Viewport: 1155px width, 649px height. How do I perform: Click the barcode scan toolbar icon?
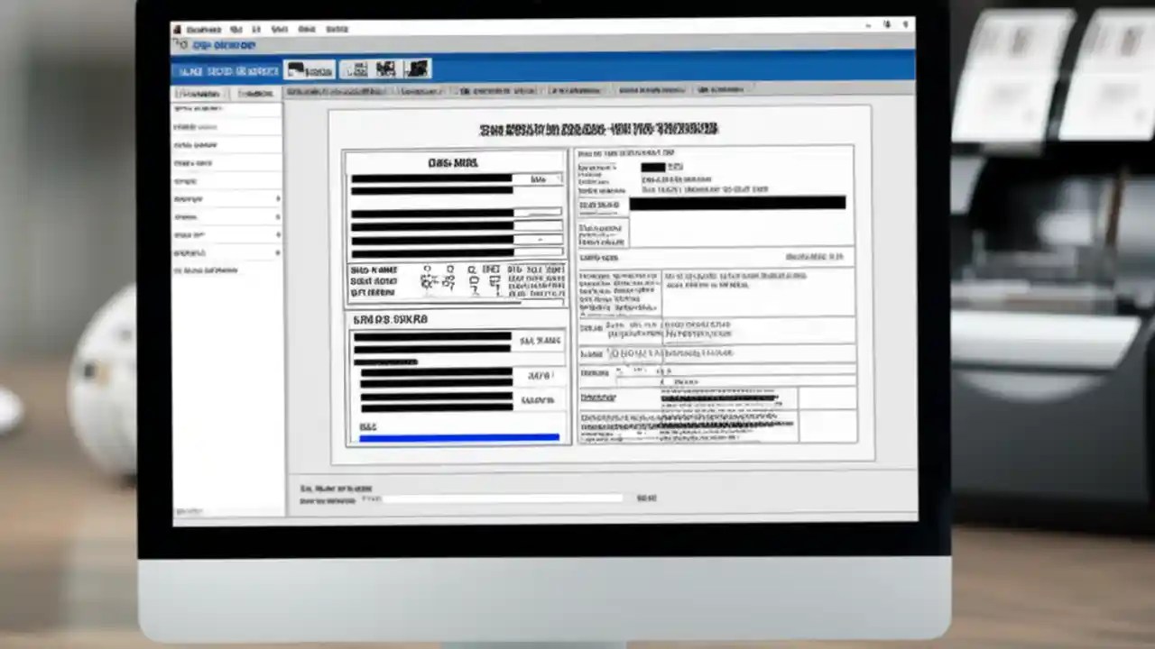point(385,69)
